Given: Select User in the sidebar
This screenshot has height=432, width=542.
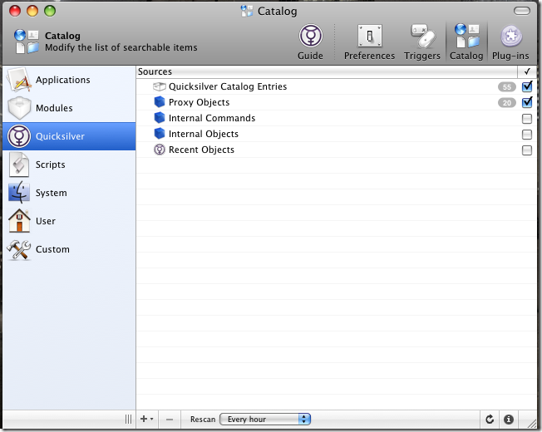Looking at the screenshot, I should (69, 221).
